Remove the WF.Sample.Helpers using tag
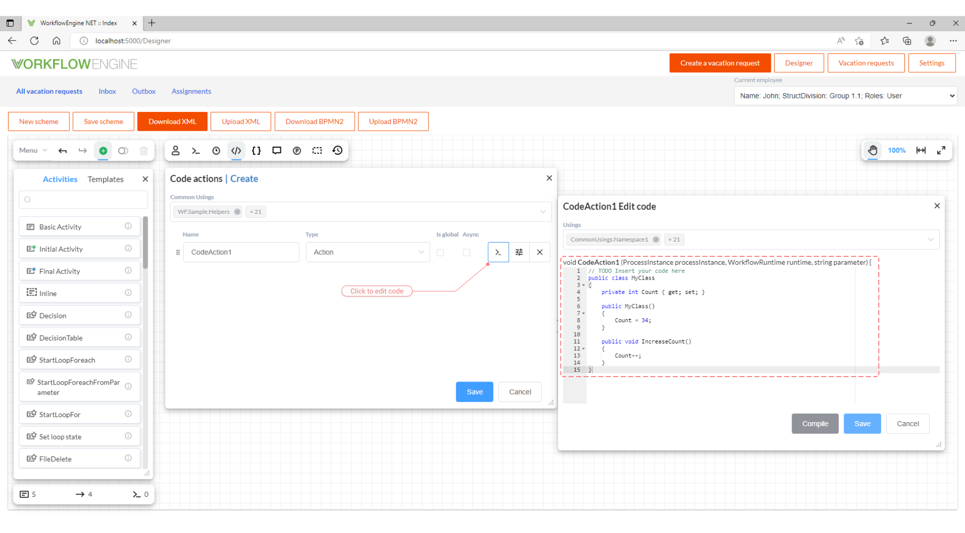The width and height of the screenshot is (965, 533). (x=237, y=212)
